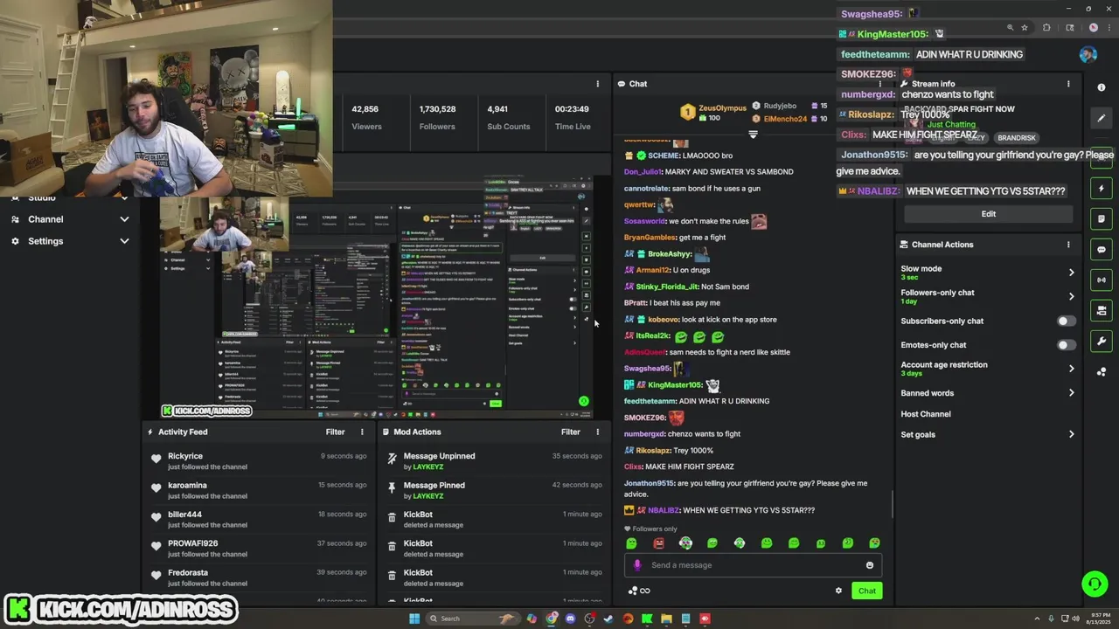This screenshot has height=629, width=1119.
Task: Toggle the broadcast signal widget icon in sidebar
Action: point(1102,280)
